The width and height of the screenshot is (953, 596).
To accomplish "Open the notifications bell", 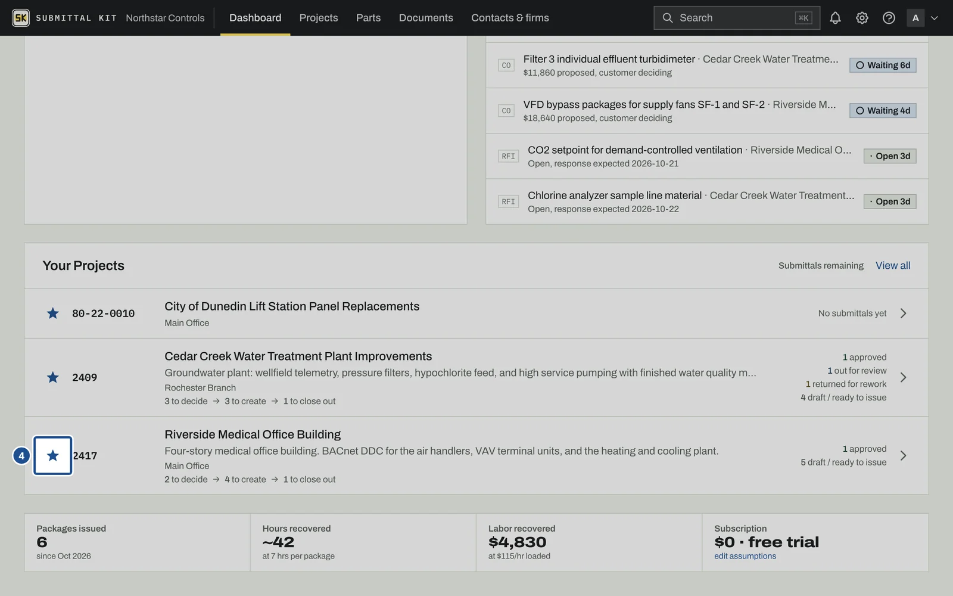I will coord(835,18).
